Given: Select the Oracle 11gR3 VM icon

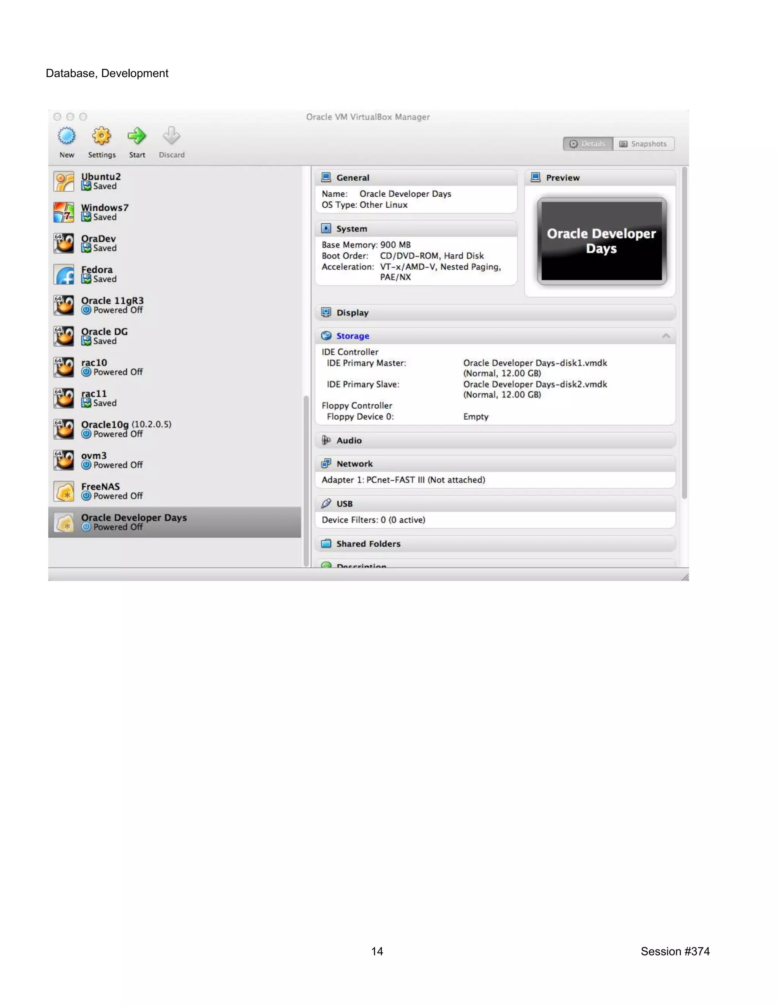Looking at the screenshot, I should 63,305.
